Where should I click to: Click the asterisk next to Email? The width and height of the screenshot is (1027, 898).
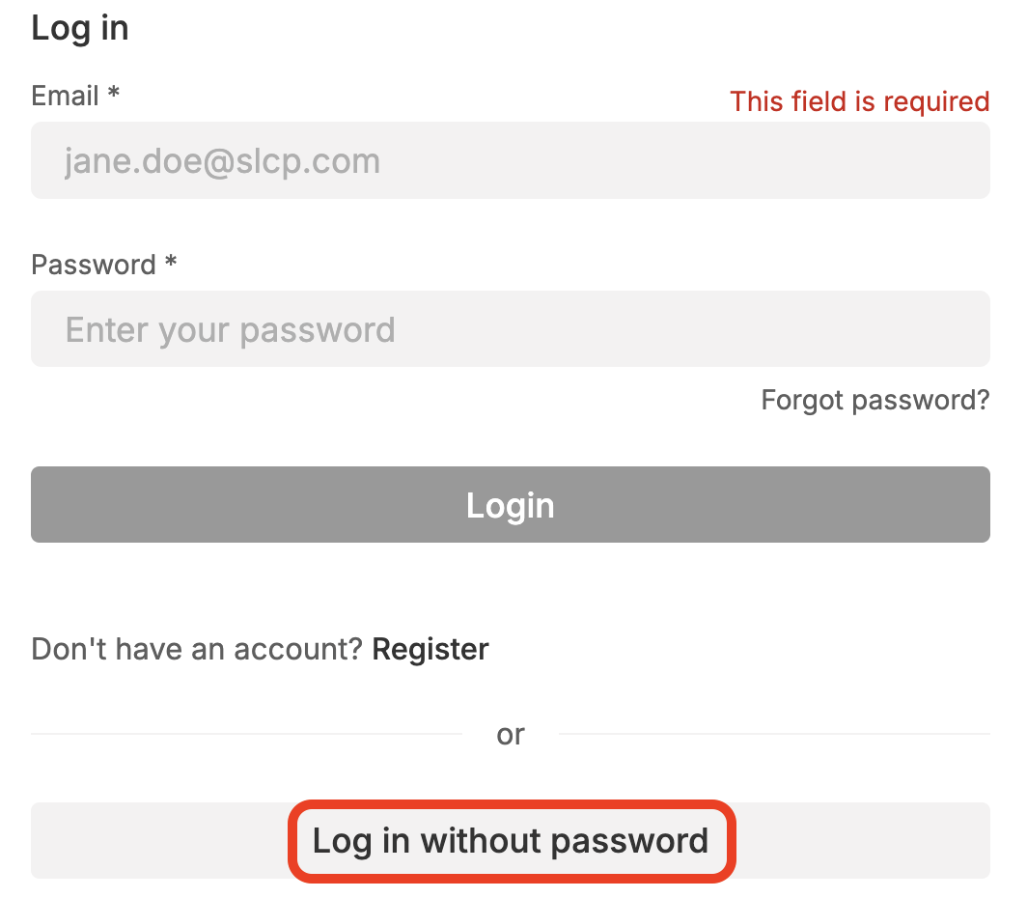[x=114, y=95]
